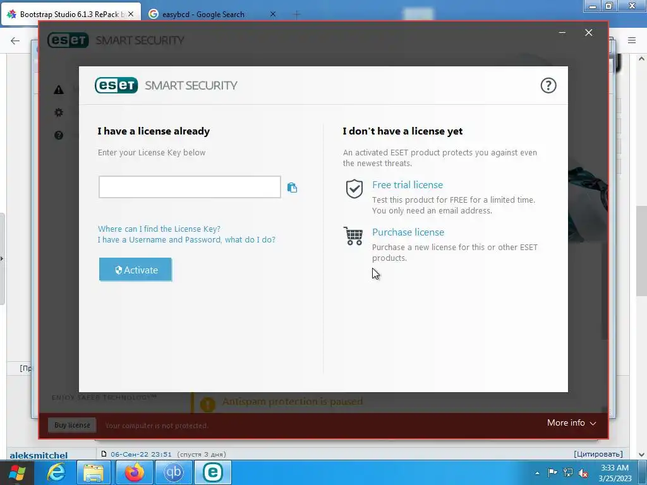Switch to Bootstrap Studio 6.1.3 RePack tab
The width and height of the screenshot is (647, 485).
coord(71,14)
